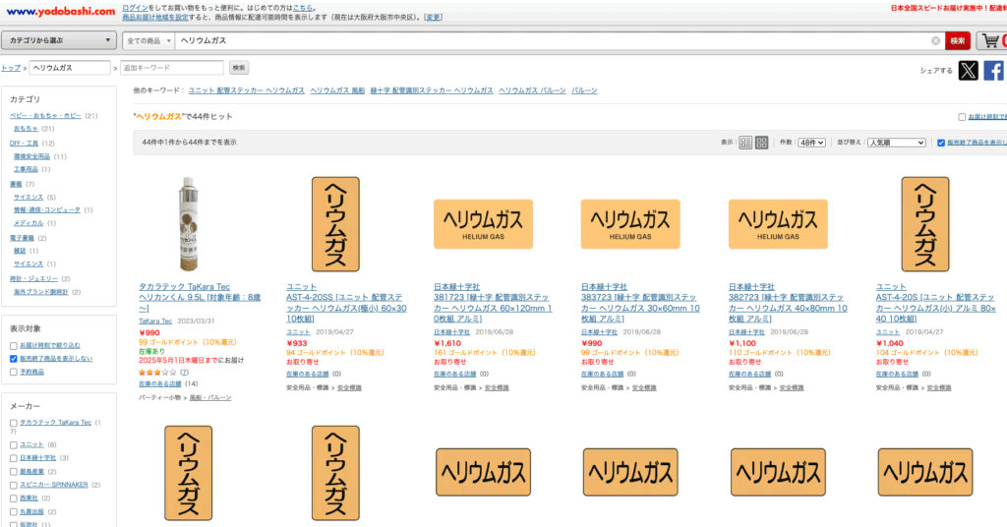1007x527 pixels.
Task: Open 383723 HELIUM GAS sticker image
Action: coord(630,224)
